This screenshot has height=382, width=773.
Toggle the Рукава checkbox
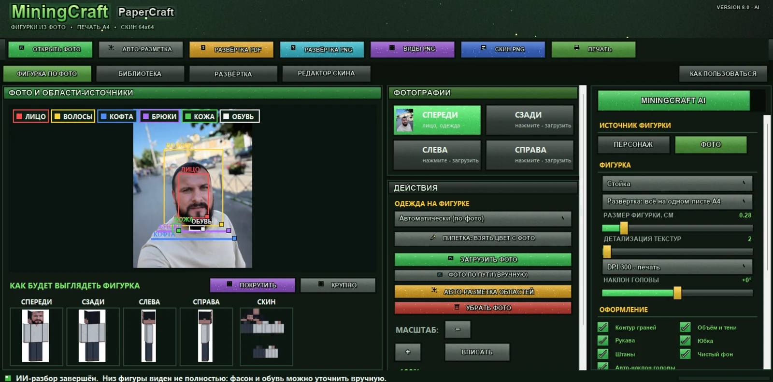point(603,340)
